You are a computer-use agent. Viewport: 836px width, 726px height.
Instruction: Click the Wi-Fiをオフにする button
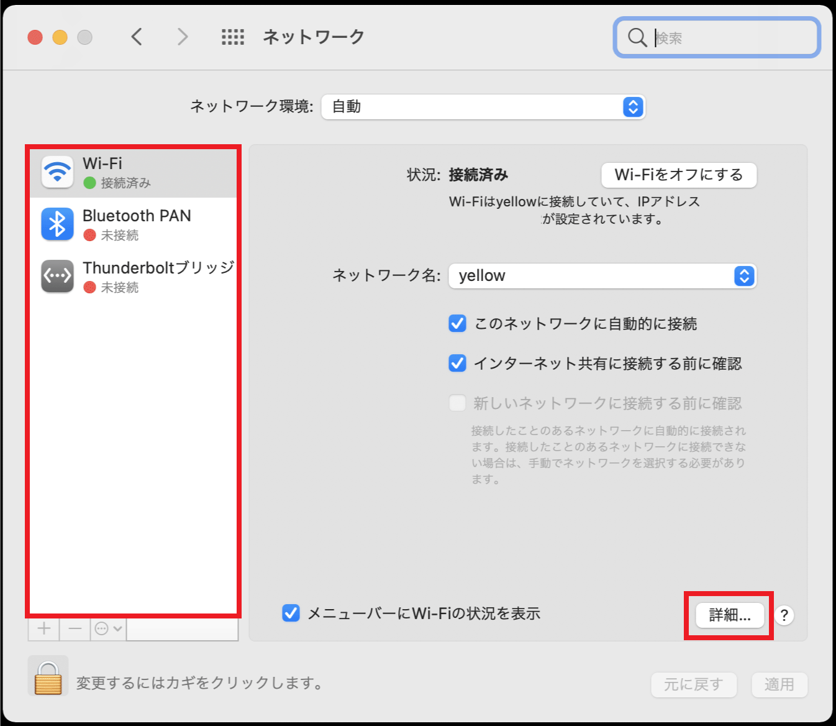click(x=678, y=175)
